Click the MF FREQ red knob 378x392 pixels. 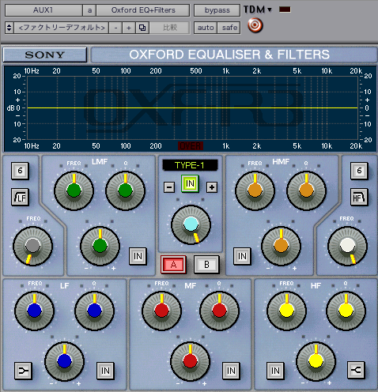tap(161, 311)
